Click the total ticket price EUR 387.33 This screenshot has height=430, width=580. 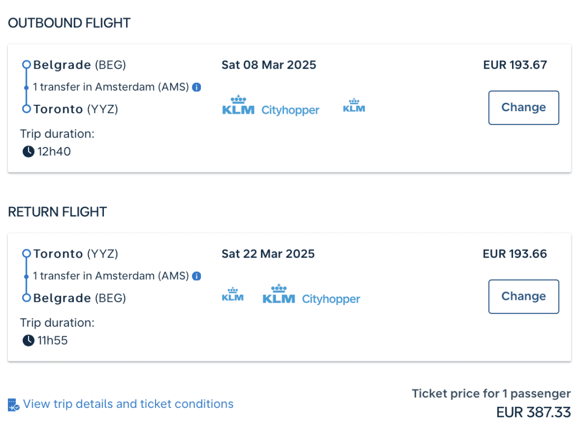pos(533,412)
